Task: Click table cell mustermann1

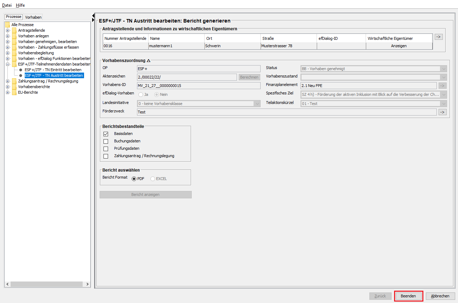Action: tap(176, 46)
